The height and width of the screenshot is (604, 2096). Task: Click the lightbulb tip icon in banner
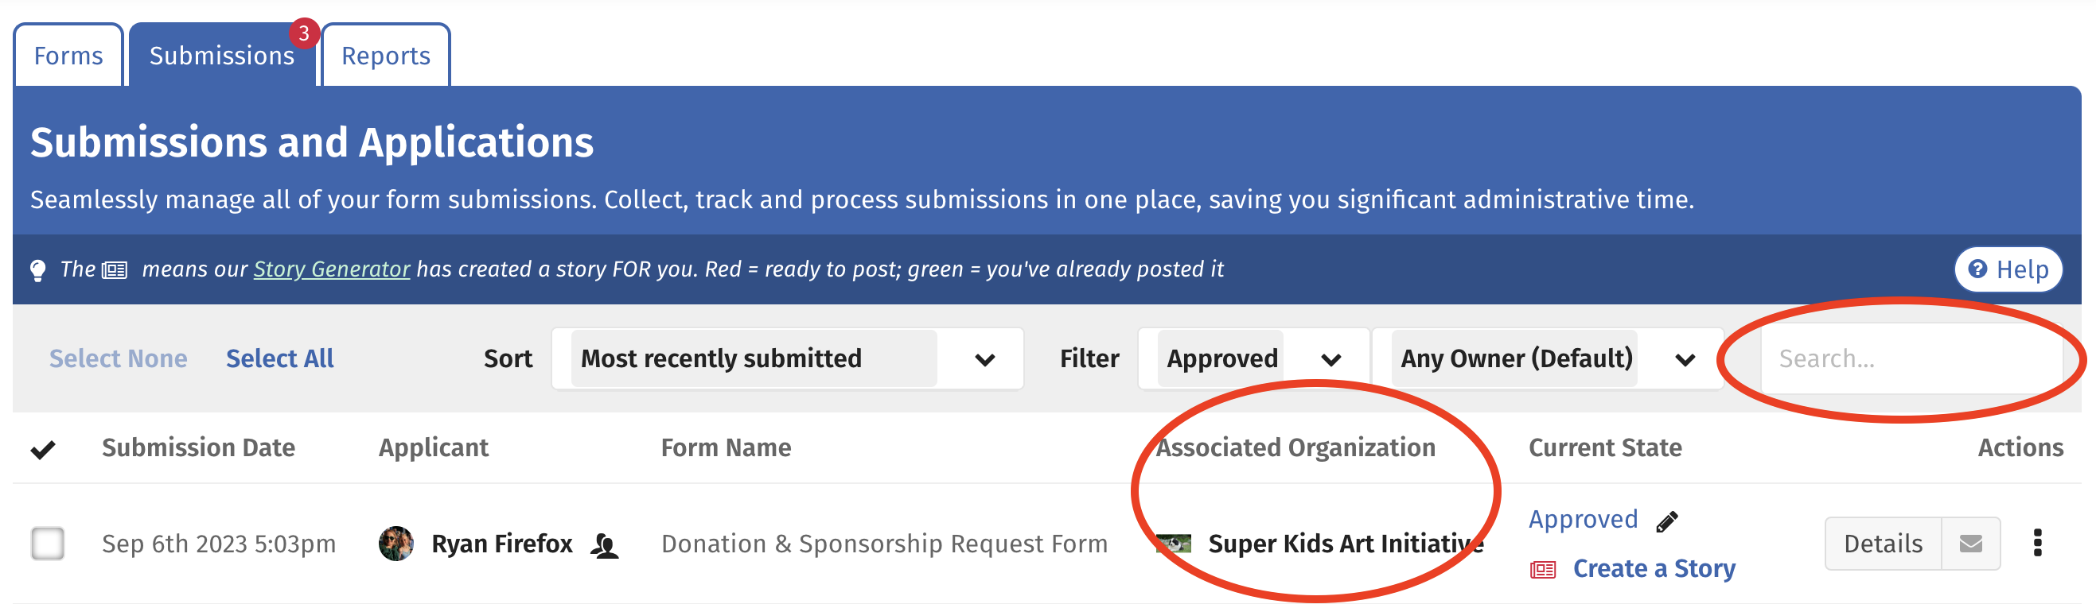[x=37, y=270]
